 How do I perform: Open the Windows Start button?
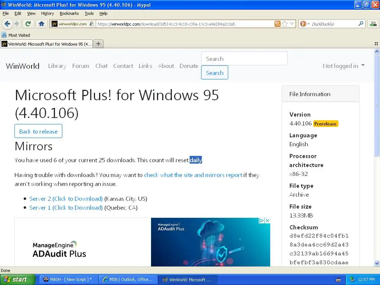pos(17,280)
